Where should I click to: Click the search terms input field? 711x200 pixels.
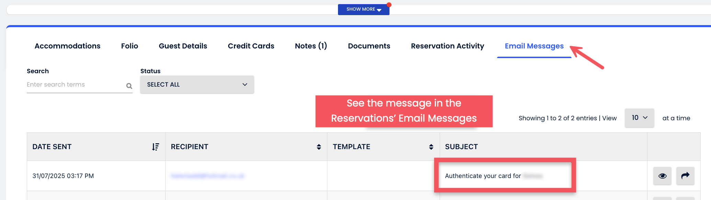76,85
